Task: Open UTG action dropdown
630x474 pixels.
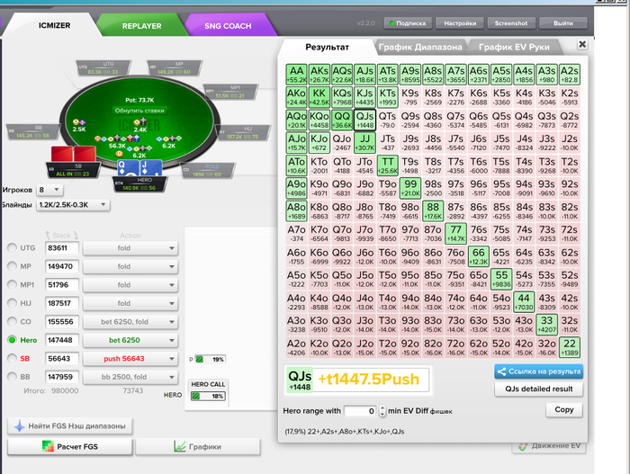Action: tap(130, 248)
